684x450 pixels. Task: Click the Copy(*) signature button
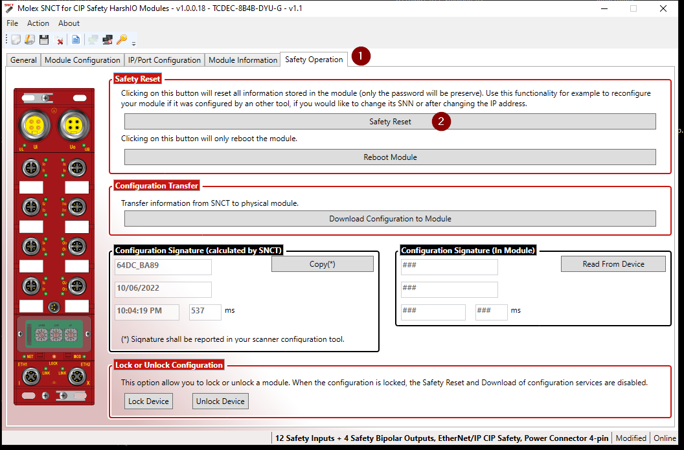[x=323, y=264]
